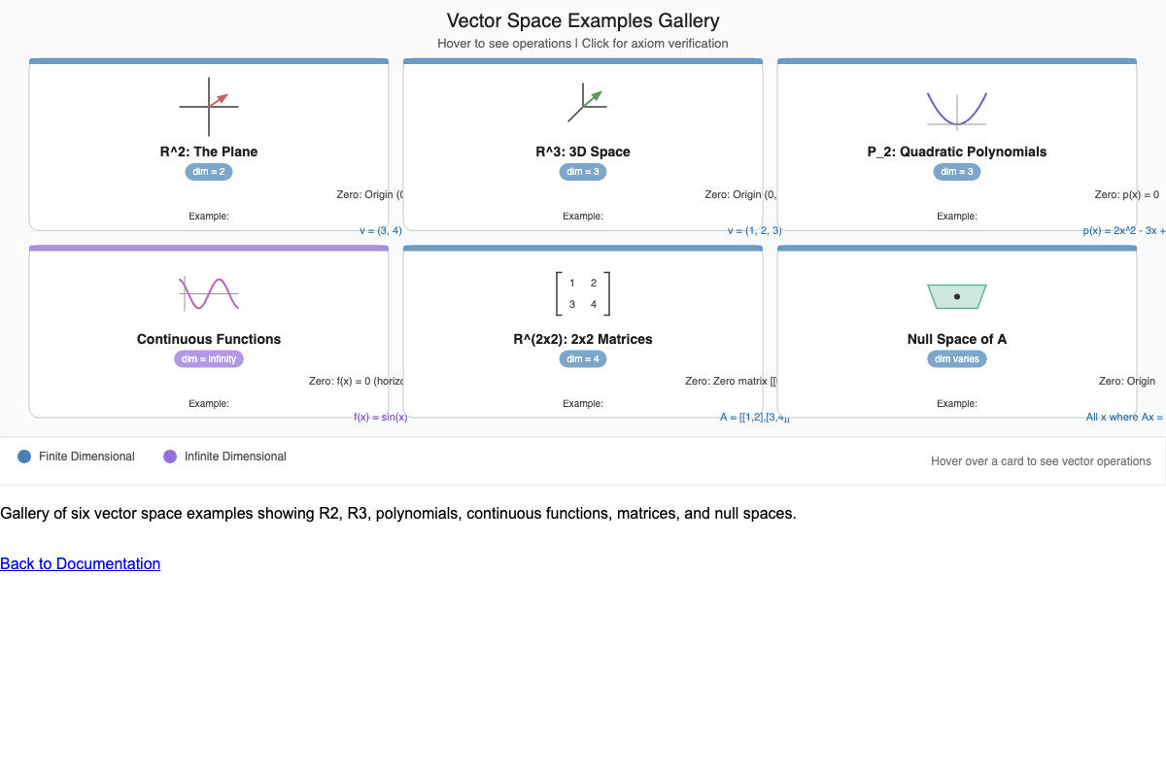Toggle the 'dim = 2' badge on R^2 card
The width and height of the screenshot is (1166, 777).
209,172
